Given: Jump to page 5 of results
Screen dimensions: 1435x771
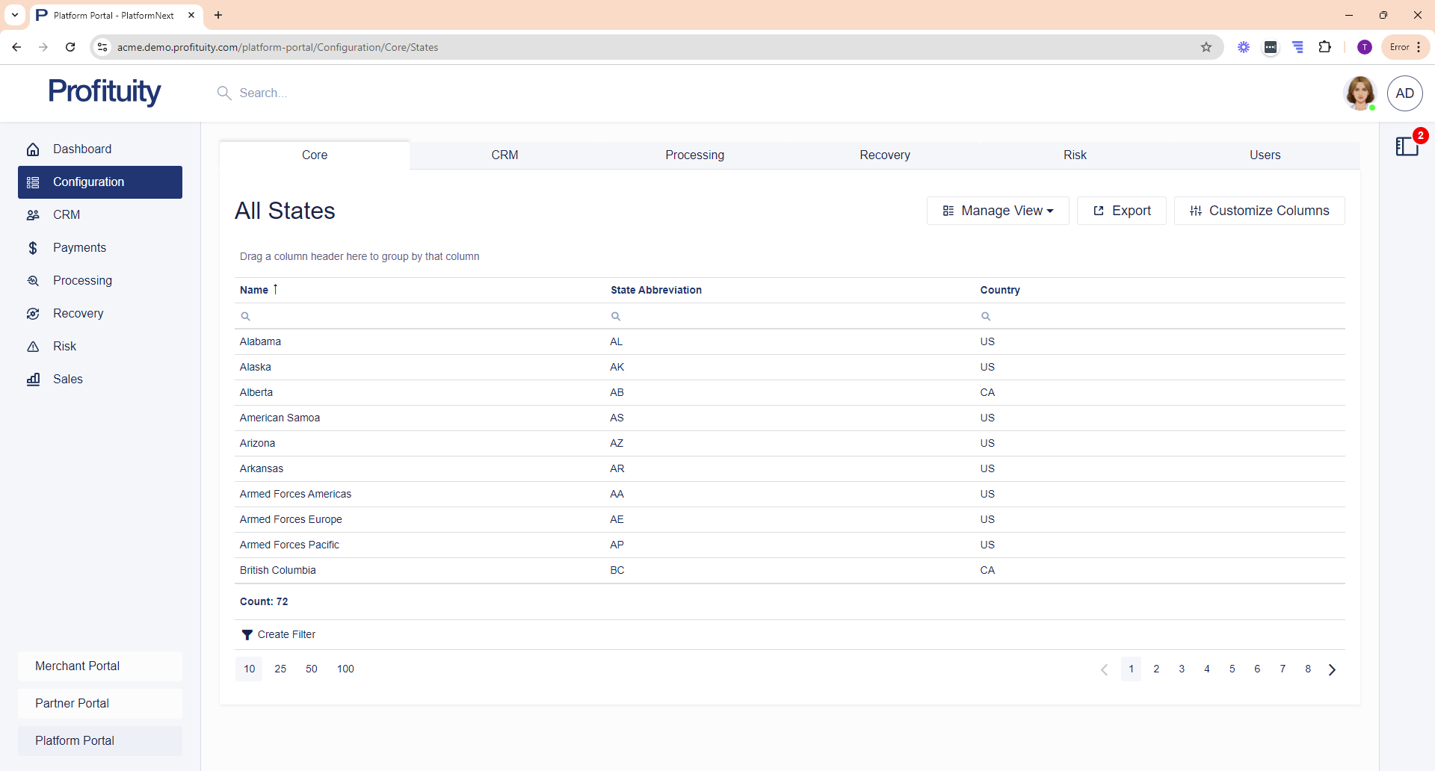Looking at the screenshot, I should (x=1232, y=669).
